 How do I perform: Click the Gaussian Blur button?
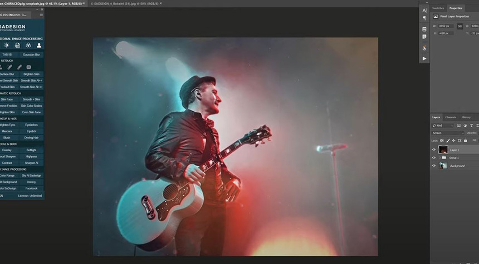tap(31, 54)
